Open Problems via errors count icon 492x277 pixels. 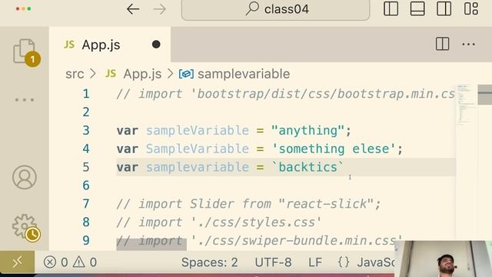click(56, 262)
